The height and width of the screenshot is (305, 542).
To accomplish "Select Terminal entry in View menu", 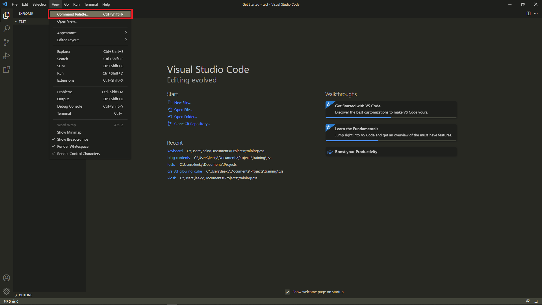I will (x=90, y=113).
